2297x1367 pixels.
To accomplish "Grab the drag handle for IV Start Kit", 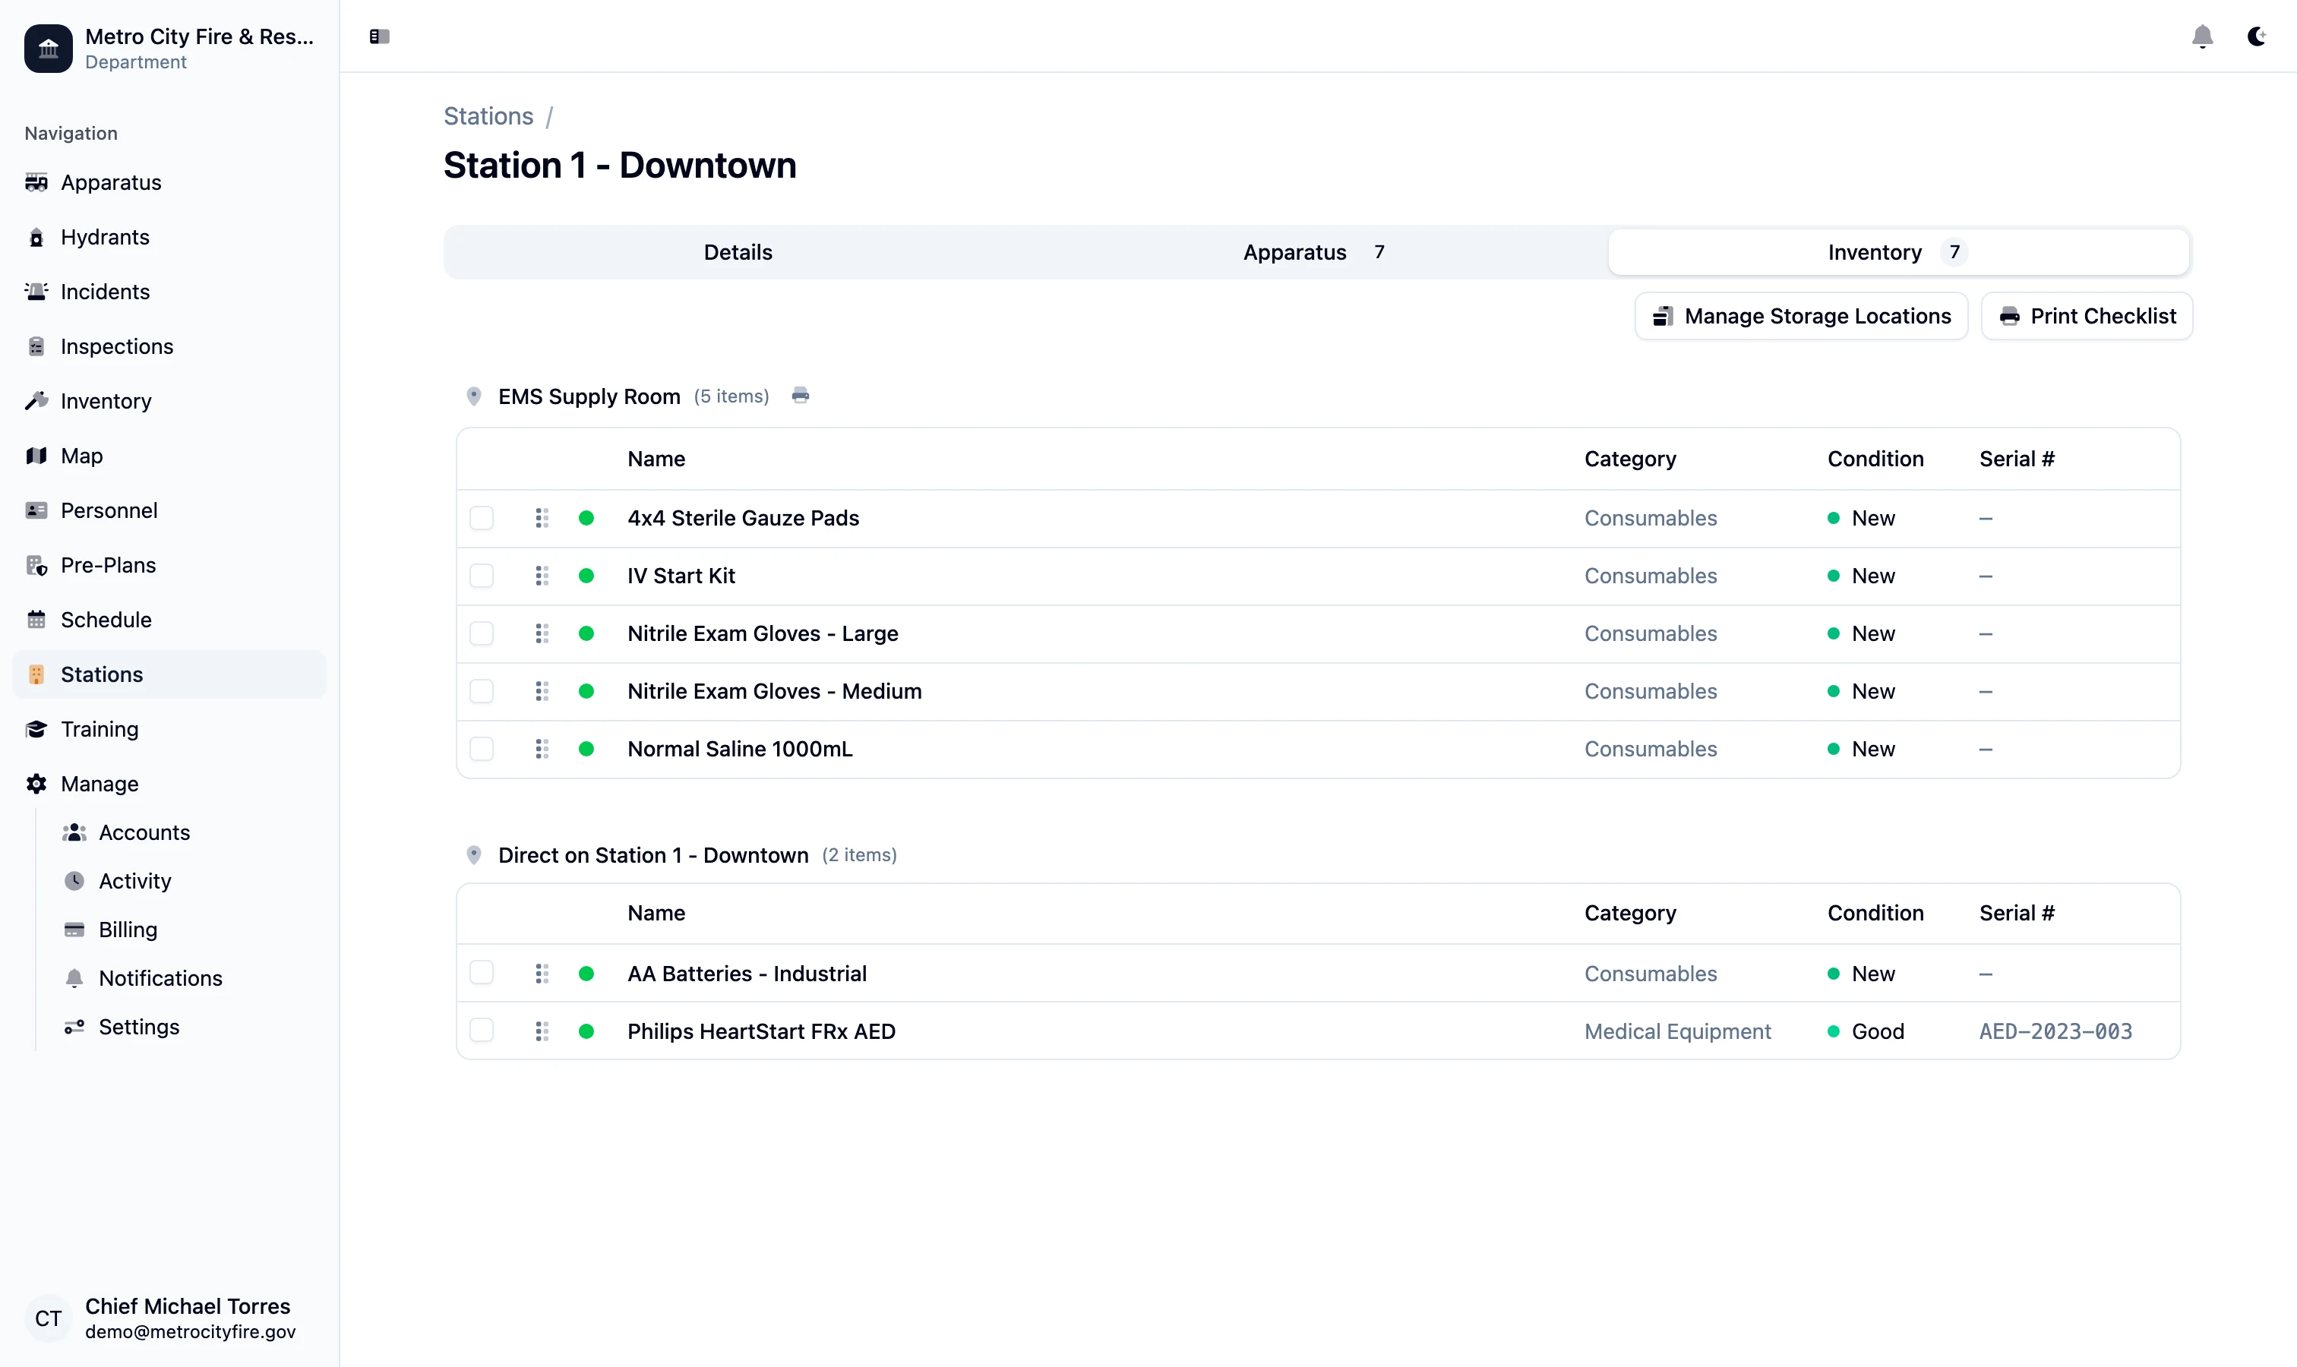I will (x=542, y=576).
